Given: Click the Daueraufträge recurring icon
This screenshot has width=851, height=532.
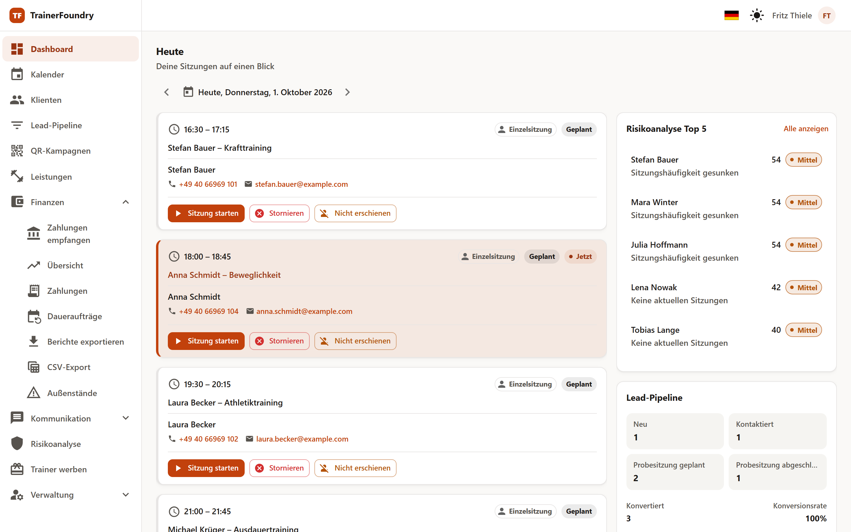Looking at the screenshot, I should click(34, 316).
